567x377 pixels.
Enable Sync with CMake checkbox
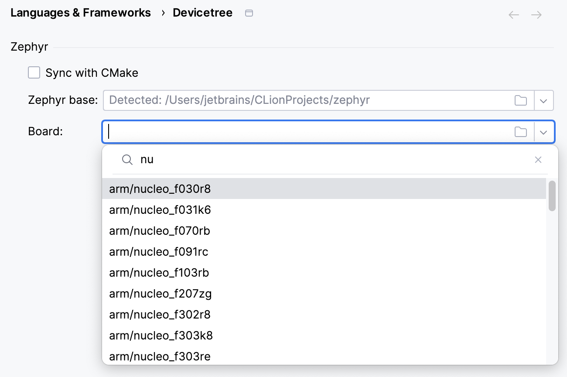(x=34, y=72)
